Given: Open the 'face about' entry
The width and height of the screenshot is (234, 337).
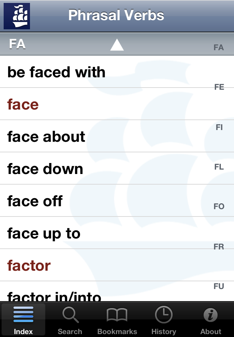Looking at the screenshot, I should pyautogui.click(x=46, y=137).
